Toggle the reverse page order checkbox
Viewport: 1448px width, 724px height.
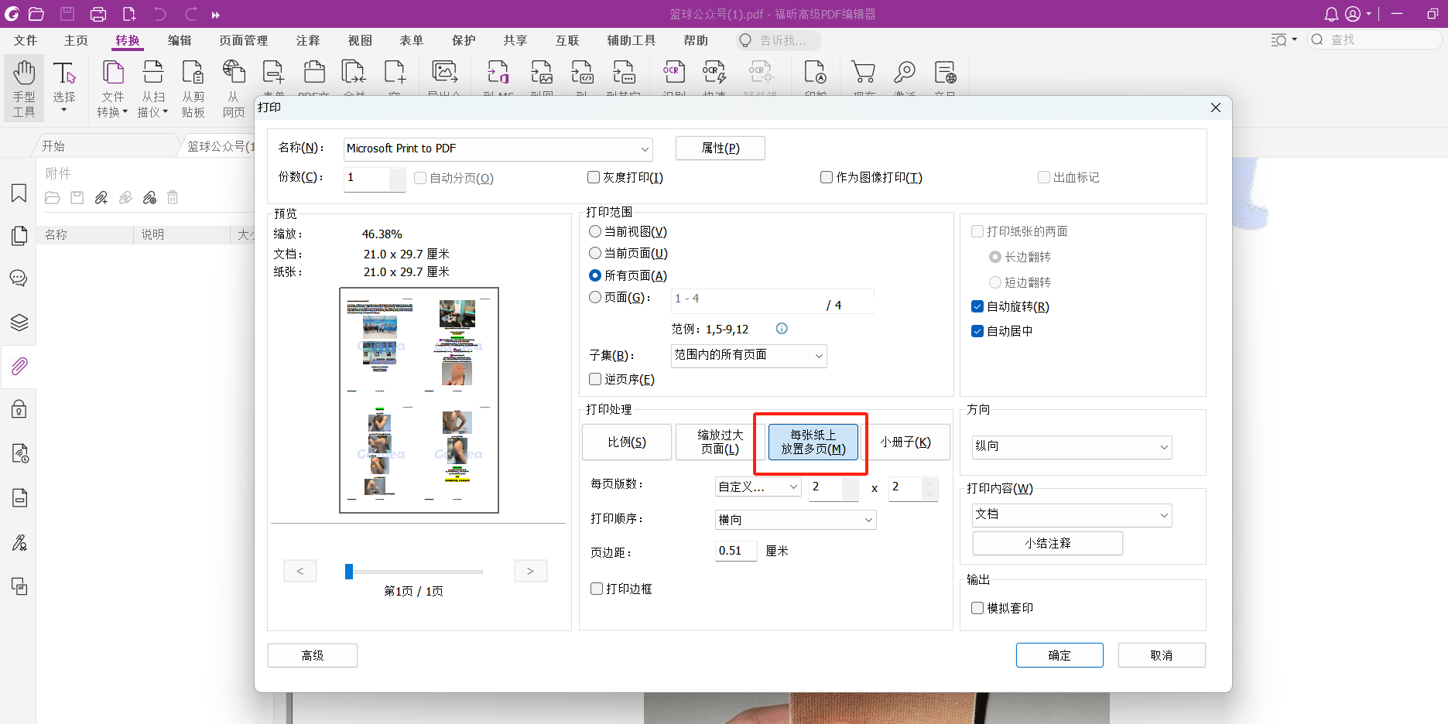point(595,379)
